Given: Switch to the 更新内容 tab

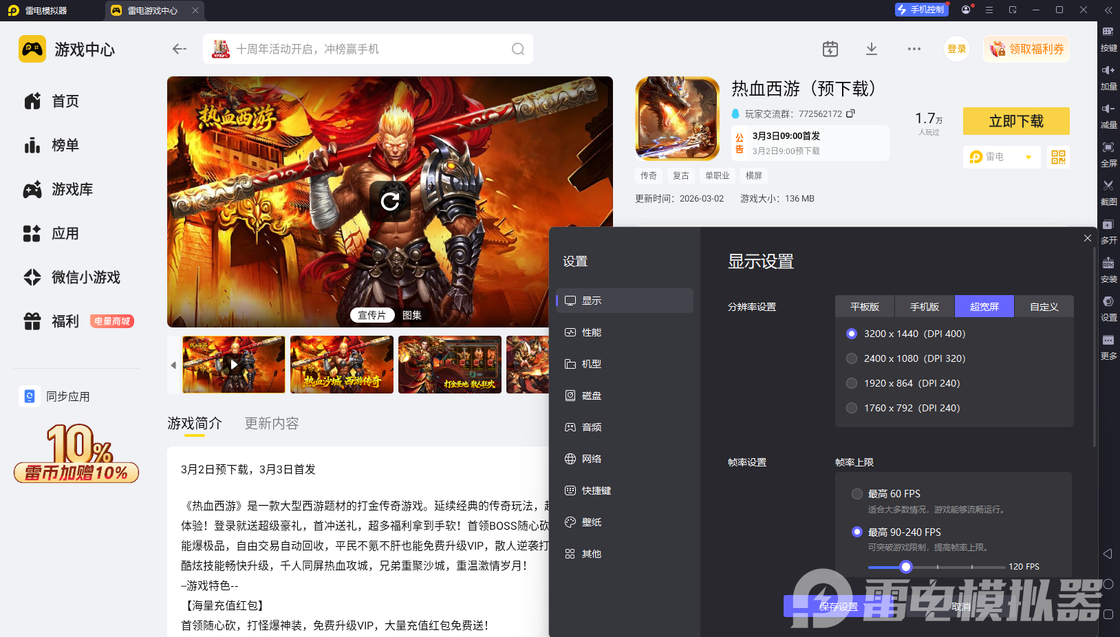Looking at the screenshot, I should 272,423.
